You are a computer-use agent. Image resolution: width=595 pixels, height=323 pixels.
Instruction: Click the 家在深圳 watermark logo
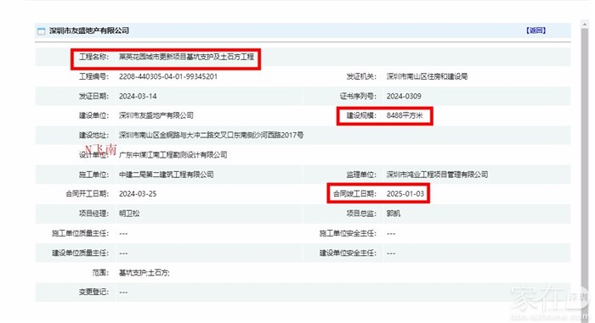pos(549,300)
